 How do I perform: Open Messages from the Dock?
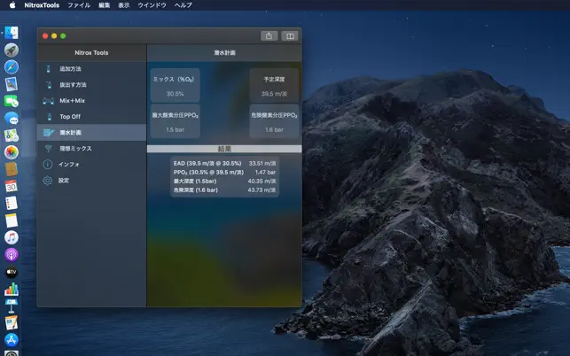pyautogui.click(x=12, y=118)
